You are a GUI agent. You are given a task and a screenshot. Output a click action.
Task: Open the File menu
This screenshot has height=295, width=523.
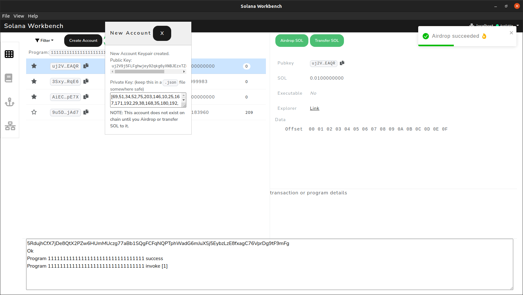[x=6, y=16]
